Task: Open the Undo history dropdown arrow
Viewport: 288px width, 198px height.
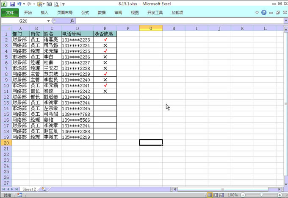Action: (24, 4)
